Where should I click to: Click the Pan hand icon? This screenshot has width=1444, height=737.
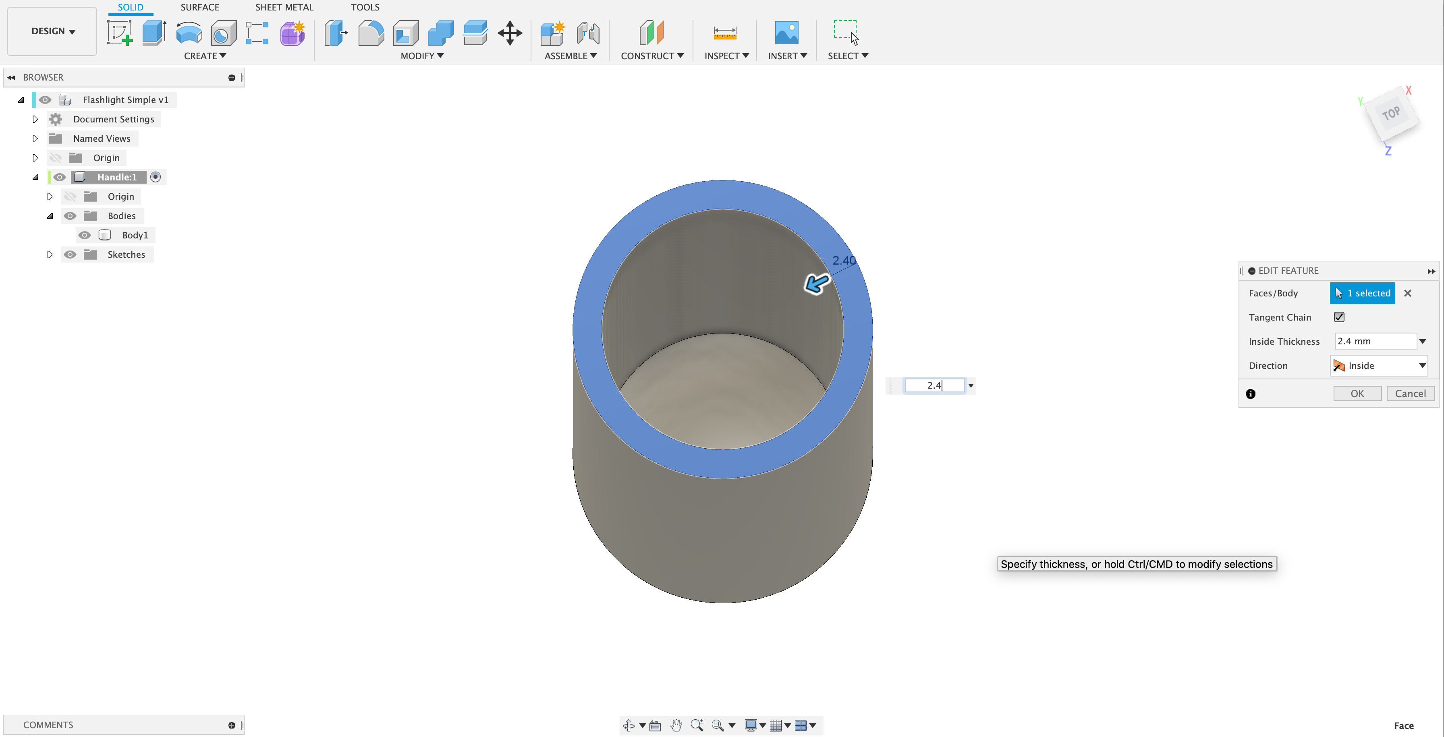click(x=676, y=725)
